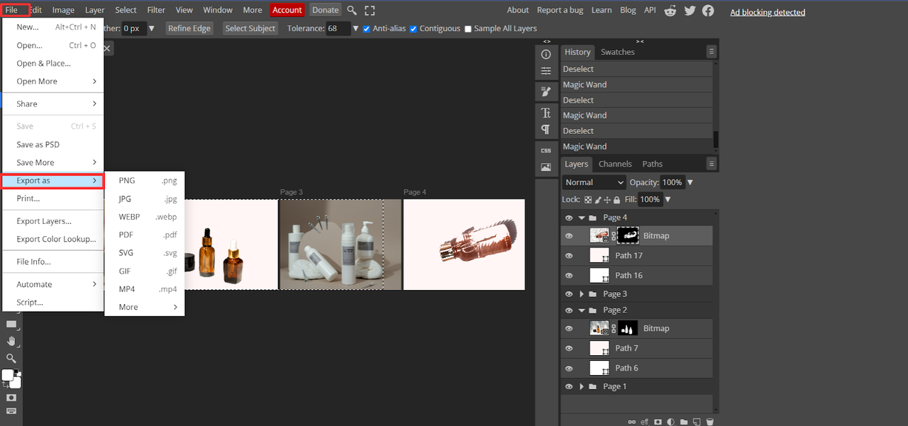Click the Refine Edge button
This screenshot has width=908, height=426.
pyautogui.click(x=189, y=28)
